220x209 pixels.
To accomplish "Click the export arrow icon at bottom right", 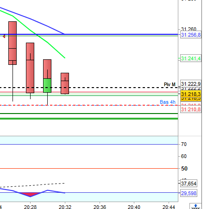I will pos(195,207).
